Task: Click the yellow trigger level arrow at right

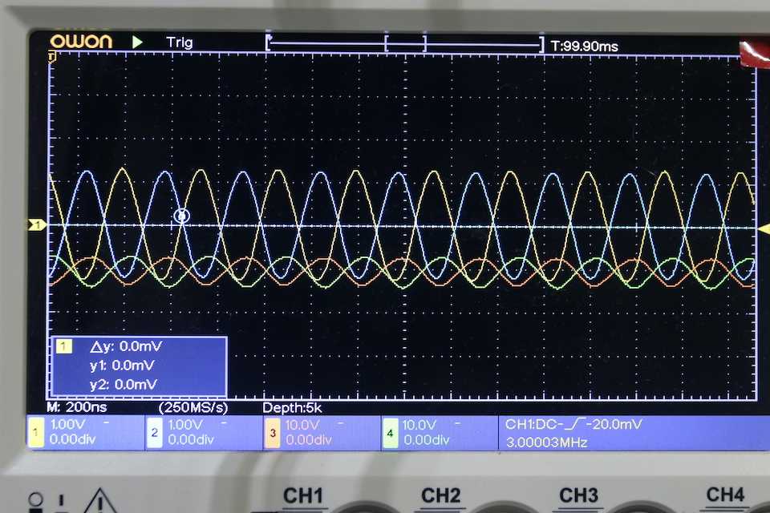Action: (764, 228)
